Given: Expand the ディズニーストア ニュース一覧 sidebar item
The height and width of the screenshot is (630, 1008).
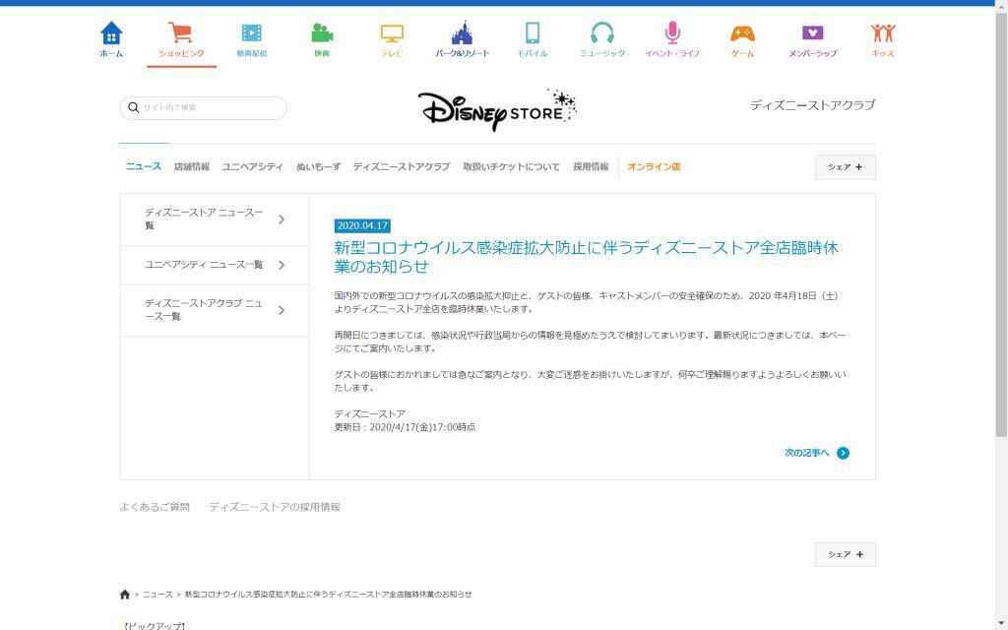Looking at the screenshot, I should (214, 219).
